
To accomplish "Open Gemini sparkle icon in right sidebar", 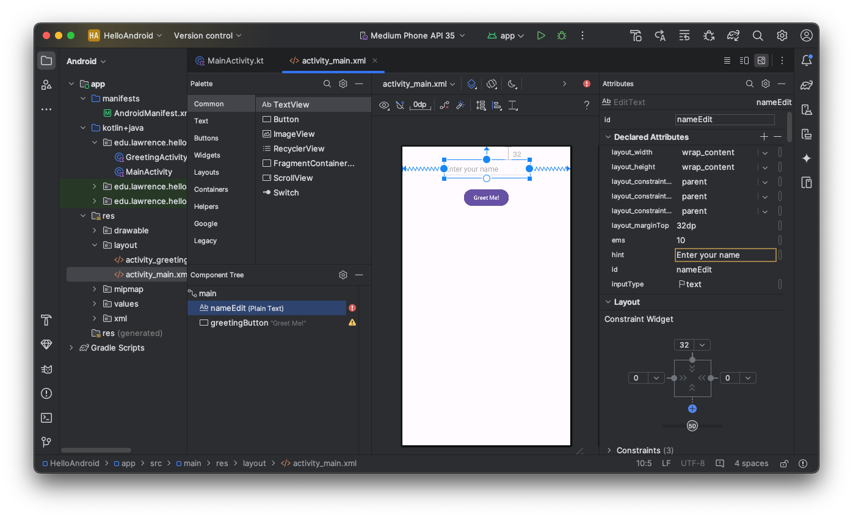I will pos(807,158).
